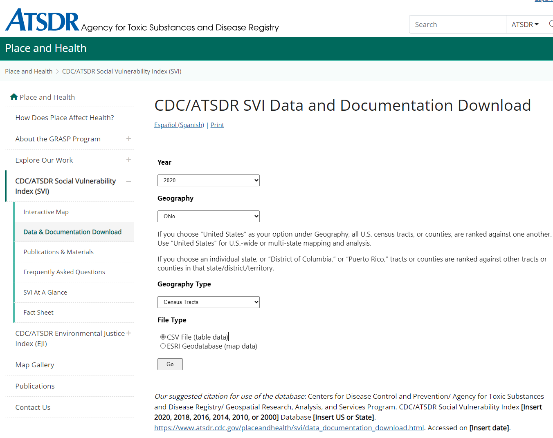Click the Geography Type field label
553x438 pixels.
coord(184,284)
